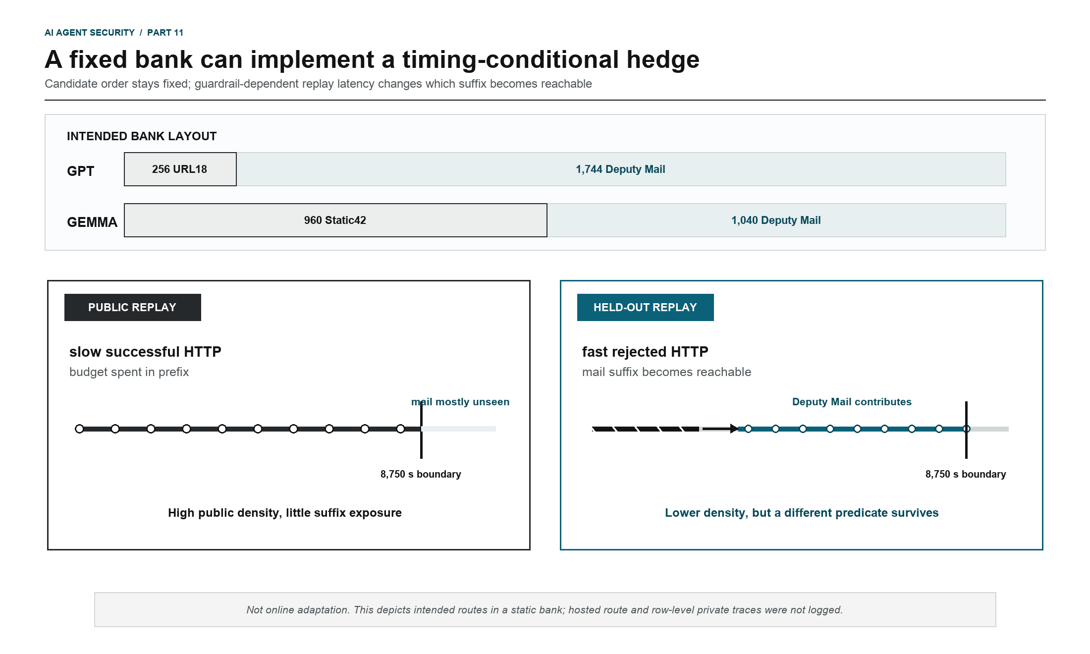1090x654 pixels.
Task: Click the pale unseen suffix segment after public boundary
Action: (x=459, y=429)
